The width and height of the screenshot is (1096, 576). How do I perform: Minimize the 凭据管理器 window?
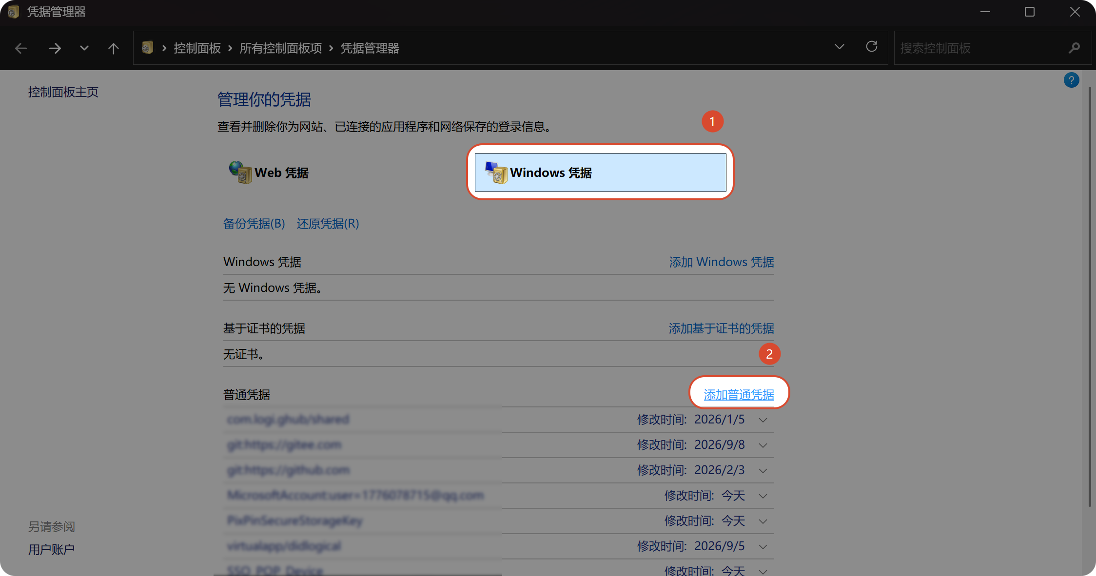tap(985, 12)
